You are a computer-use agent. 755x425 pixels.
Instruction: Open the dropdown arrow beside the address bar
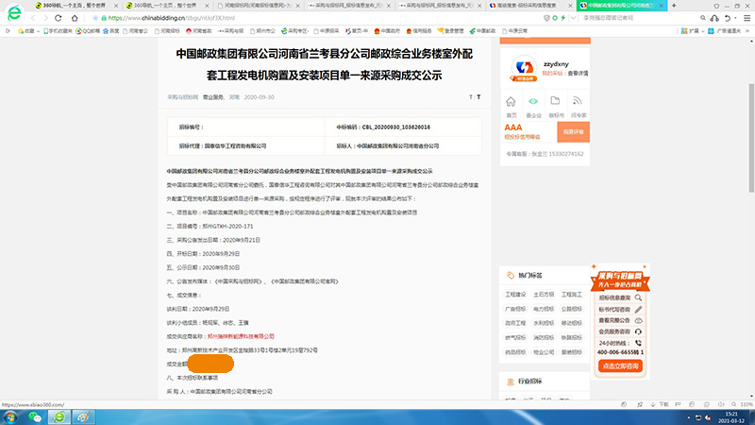(573, 18)
